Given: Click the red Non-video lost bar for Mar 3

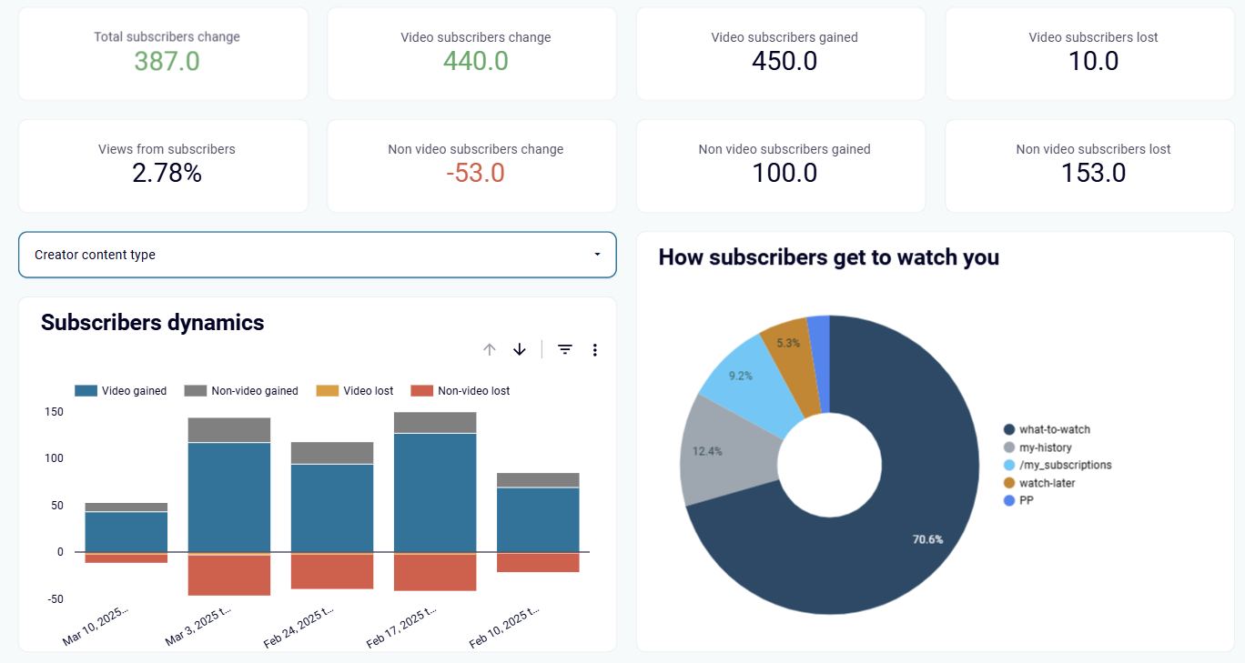Looking at the screenshot, I should pyautogui.click(x=229, y=576).
